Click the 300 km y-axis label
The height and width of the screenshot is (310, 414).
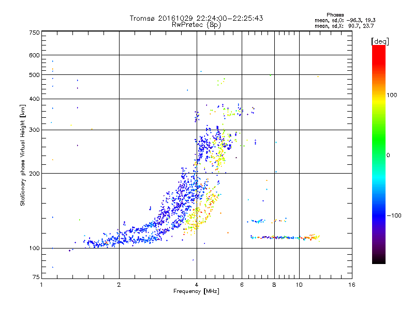[x=34, y=130]
